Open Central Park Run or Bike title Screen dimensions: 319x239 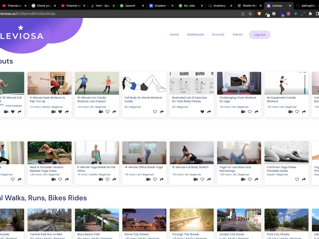point(46,234)
